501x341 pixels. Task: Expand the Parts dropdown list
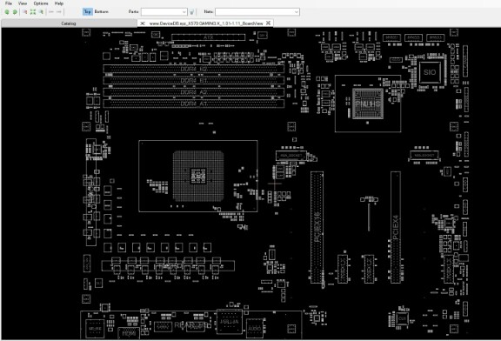tap(184, 12)
